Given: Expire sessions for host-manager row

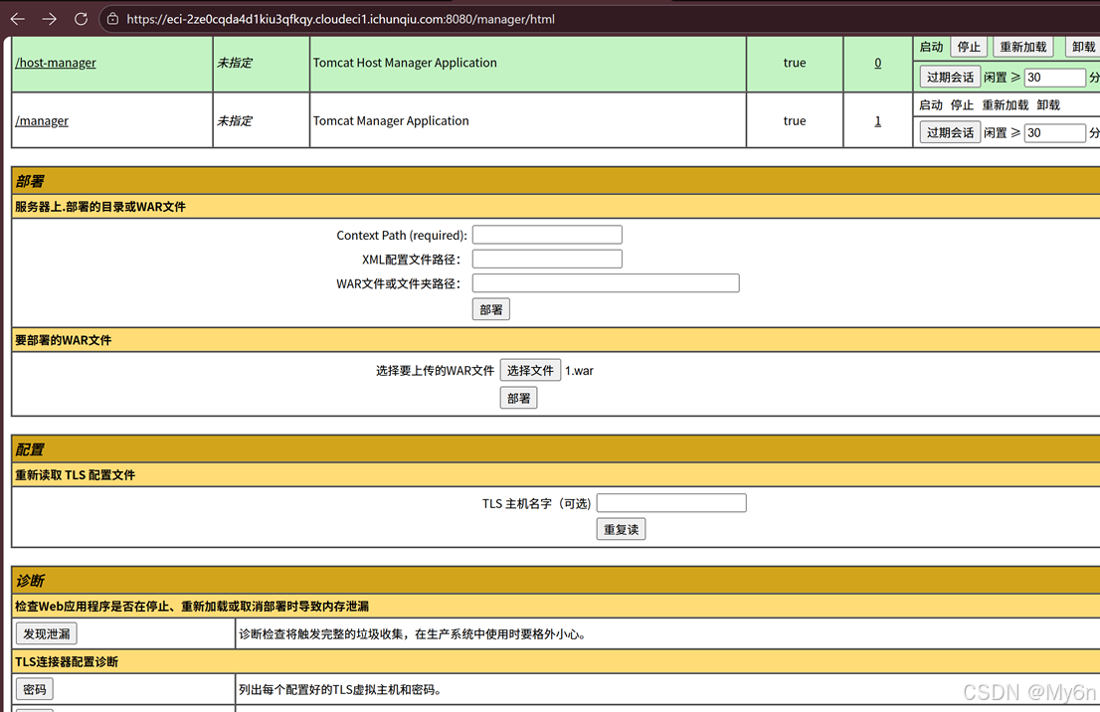Looking at the screenshot, I should pyautogui.click(x=950, y=78).
